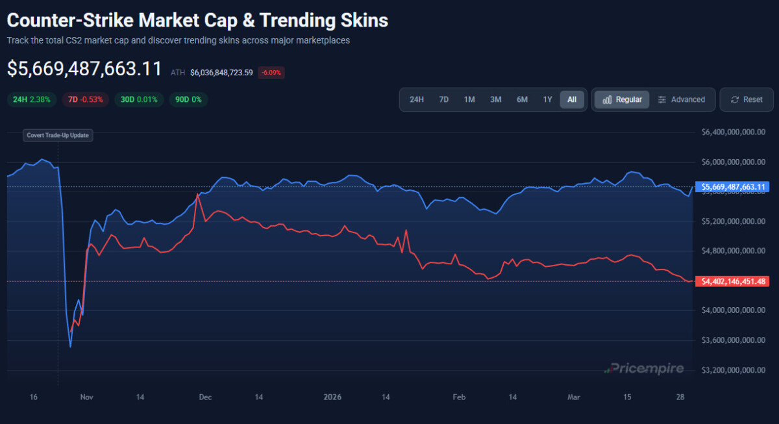Click the ATH value $6,036,848,723.59
Screen dimensions: 779x424
point(221,73)
